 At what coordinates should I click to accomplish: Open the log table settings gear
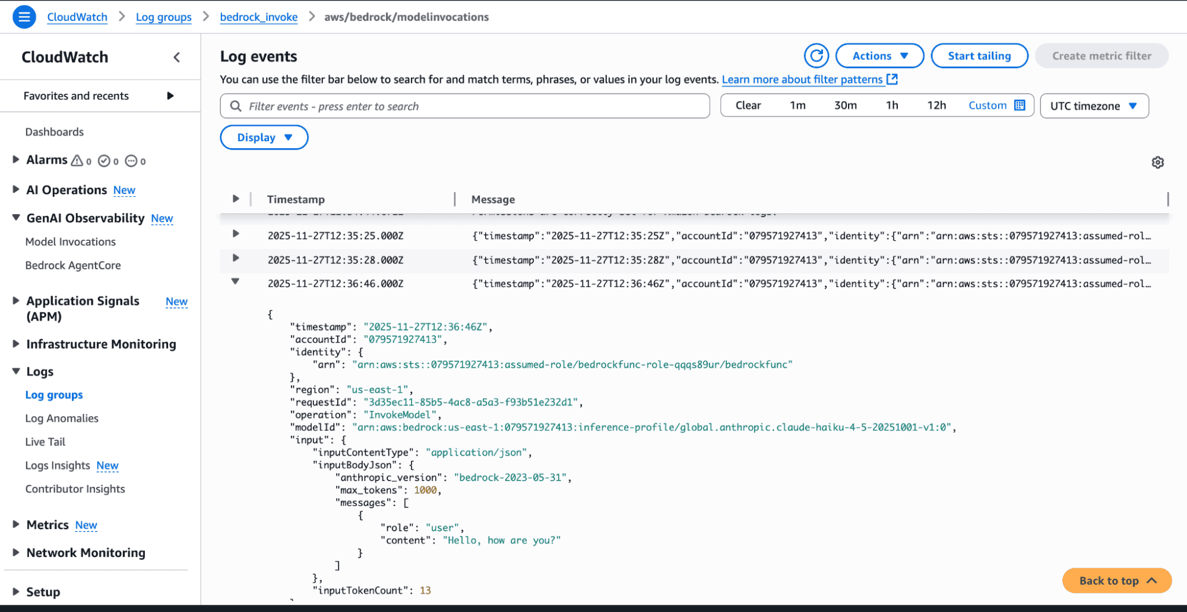1157,162
